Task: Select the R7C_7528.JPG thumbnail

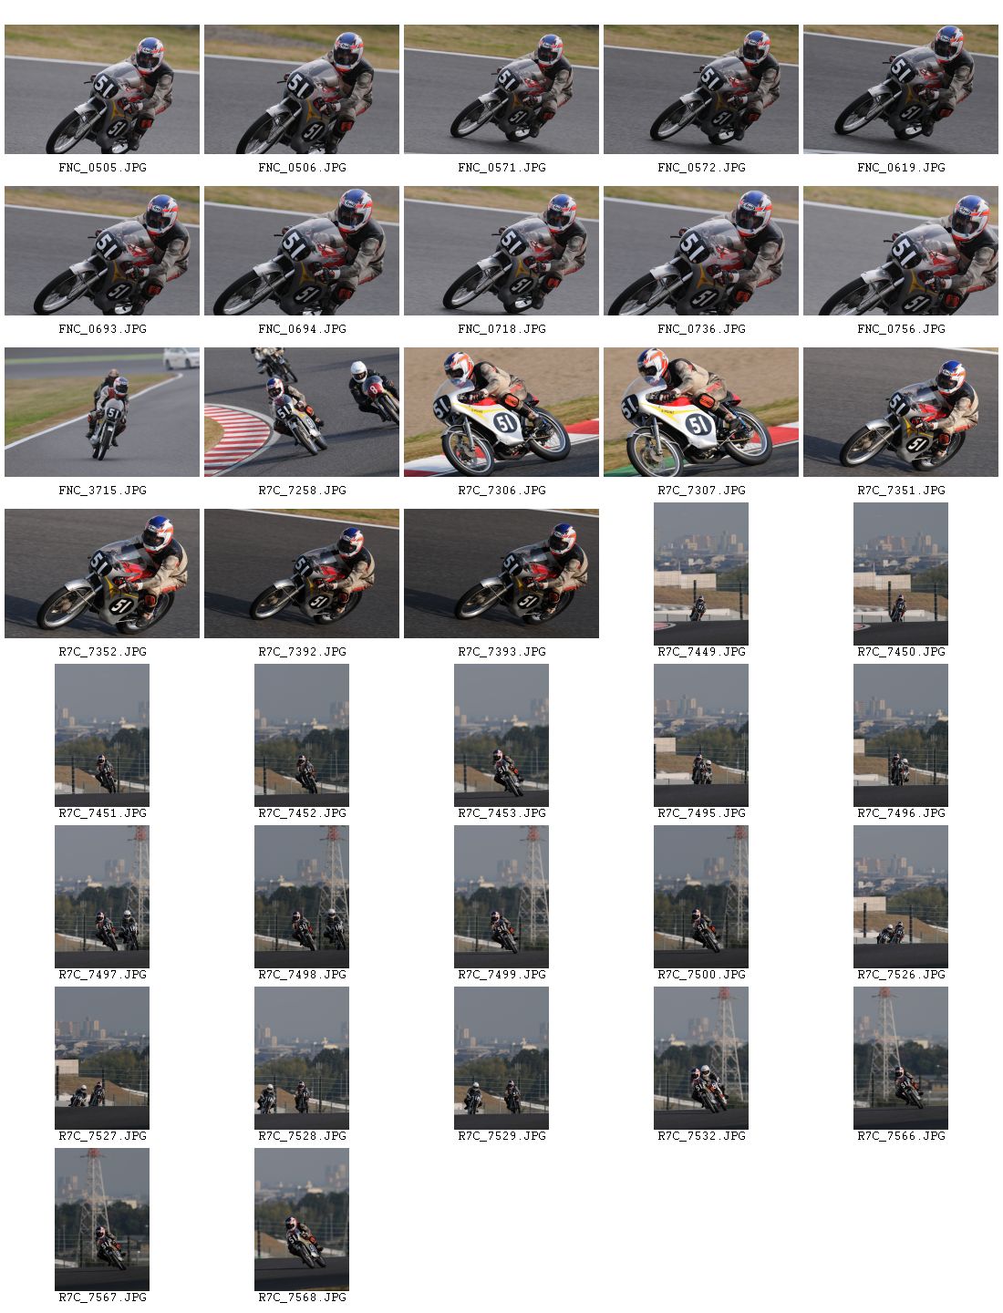Action: (x=302, y=1058)
